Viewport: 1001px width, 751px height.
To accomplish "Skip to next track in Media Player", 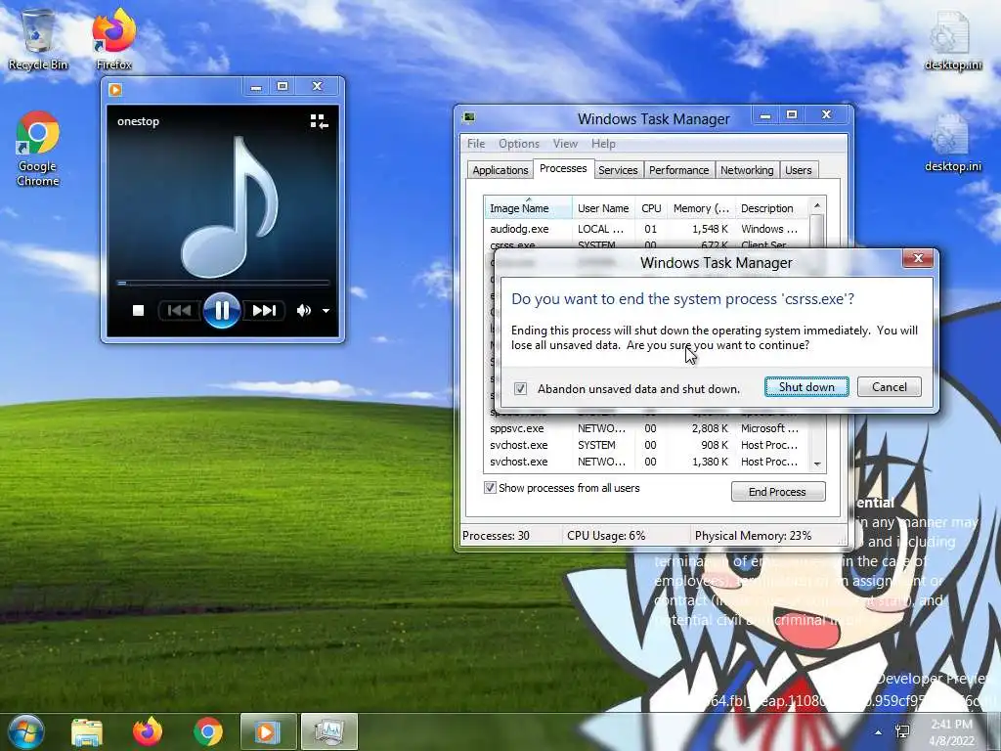I will [264, 310].
